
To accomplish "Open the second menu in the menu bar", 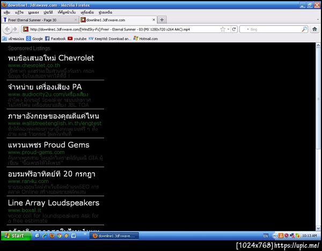I will tap(19, 12).
